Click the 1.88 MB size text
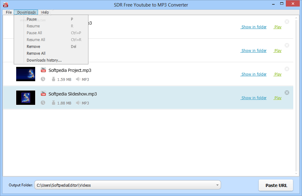 click(64, 103)
